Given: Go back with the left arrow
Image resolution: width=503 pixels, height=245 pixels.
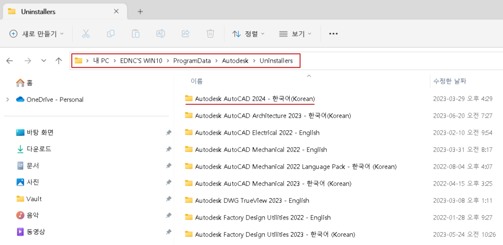Looking at the screenshot, I should [x=10, y=61].
